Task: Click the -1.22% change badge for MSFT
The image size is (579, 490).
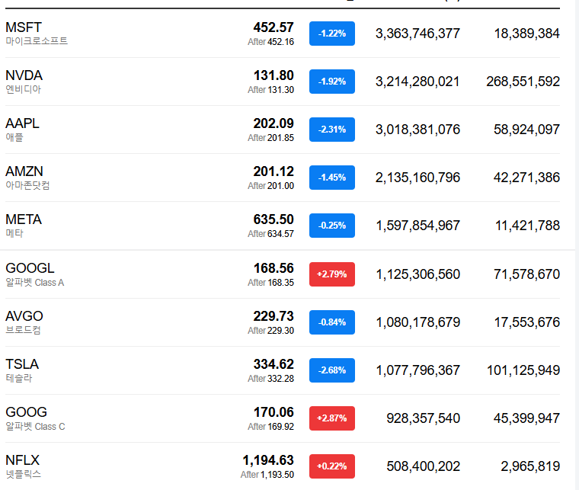Action: (x=332, y=34)
